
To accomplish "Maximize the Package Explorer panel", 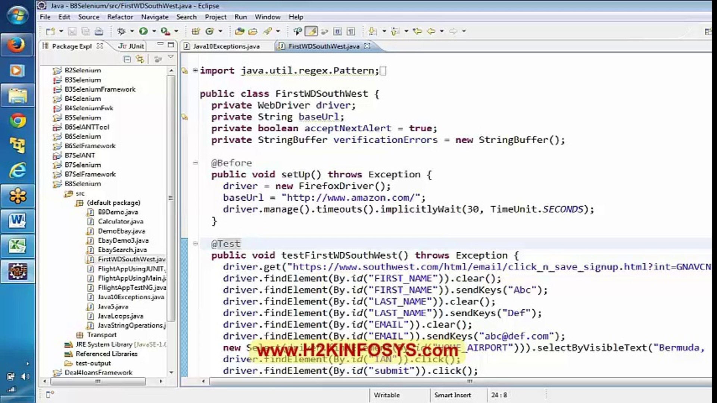I will (171, 45).
